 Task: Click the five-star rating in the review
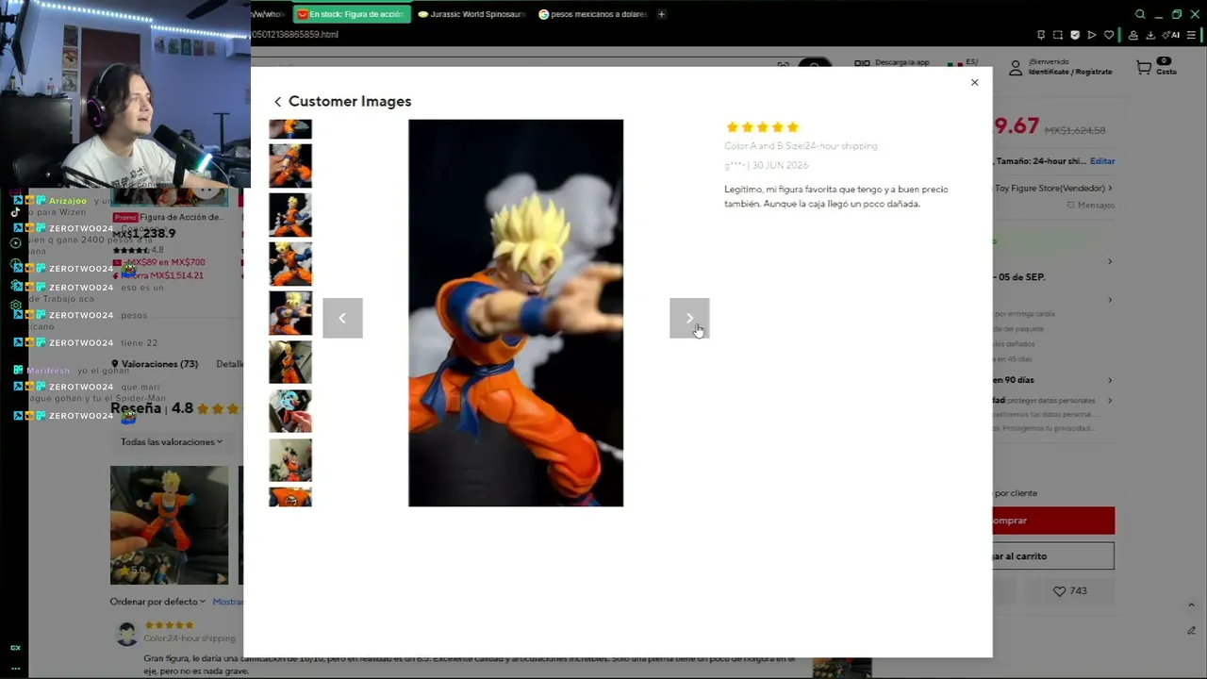coord(762,127)
